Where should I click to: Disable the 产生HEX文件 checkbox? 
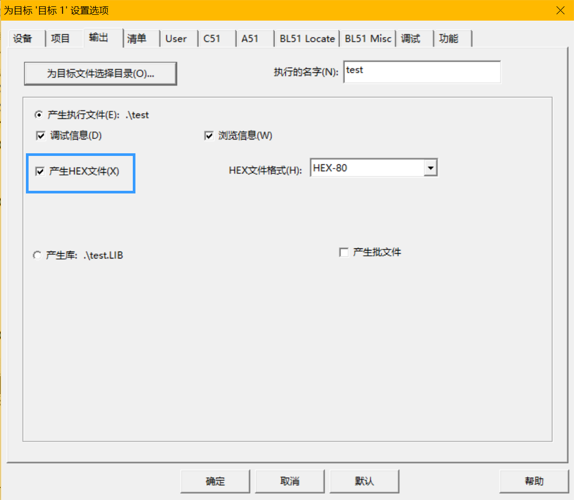tap(40, 171)
